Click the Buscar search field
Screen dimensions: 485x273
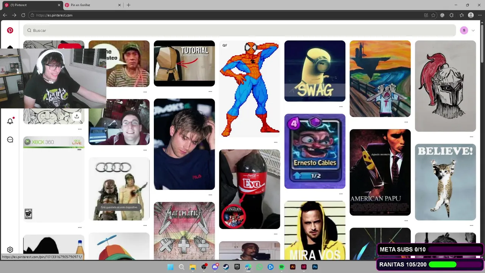239,30
